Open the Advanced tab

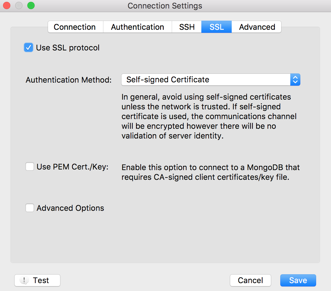point(256,27)
